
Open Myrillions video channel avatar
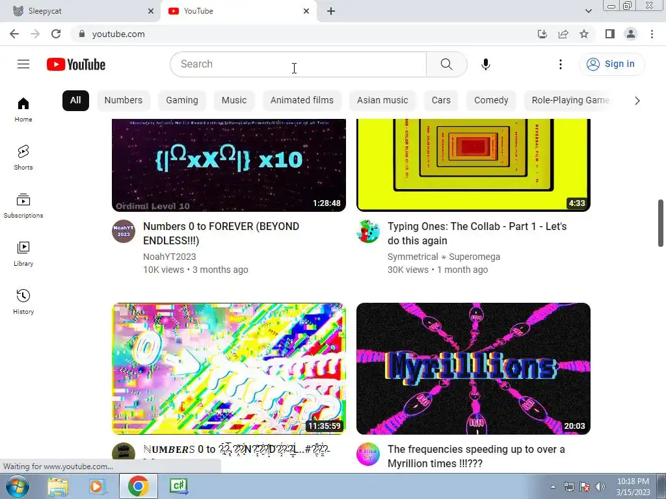[368, 454]
